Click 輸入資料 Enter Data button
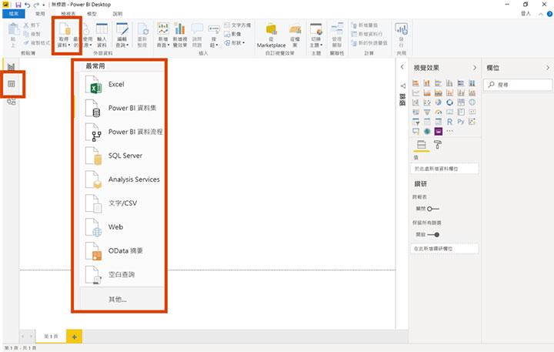Image resolution: width=554 pixels, height=352 pixels. tap(102, 35)
